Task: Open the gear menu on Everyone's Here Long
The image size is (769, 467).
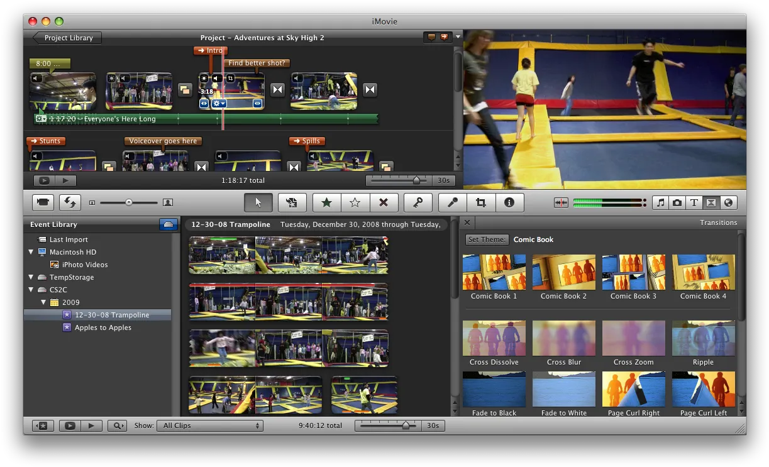Action: (41, 118)
